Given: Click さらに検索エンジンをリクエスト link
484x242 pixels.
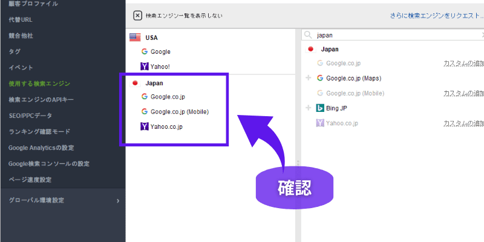Looking at the screenshot, I should (436, 16).
